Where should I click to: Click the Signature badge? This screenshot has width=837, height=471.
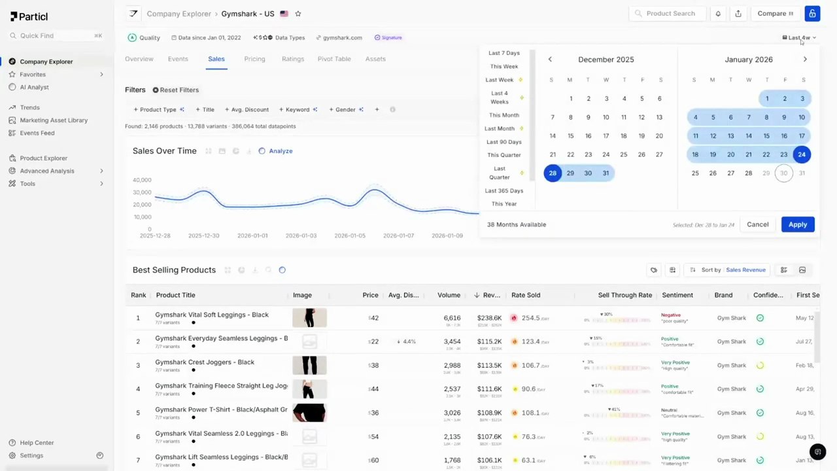click(388, 38)
